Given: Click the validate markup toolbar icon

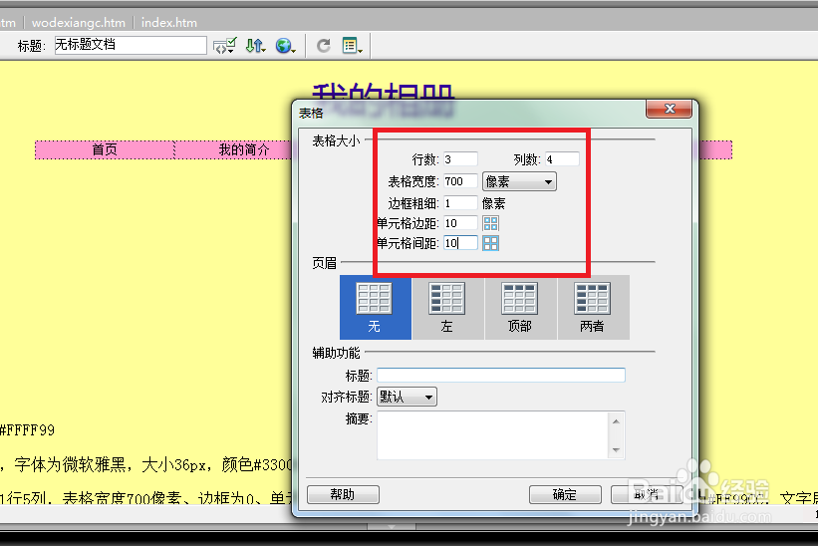Looking at the screenshot, I should click(x=225, y=46).
